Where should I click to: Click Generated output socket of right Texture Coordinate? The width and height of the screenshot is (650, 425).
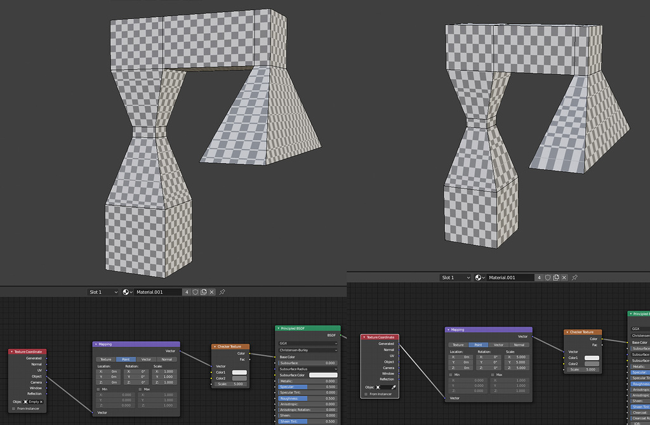[399, 344]
